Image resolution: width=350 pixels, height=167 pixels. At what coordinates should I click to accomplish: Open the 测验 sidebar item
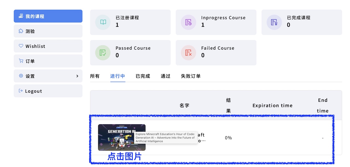[48, 31]
